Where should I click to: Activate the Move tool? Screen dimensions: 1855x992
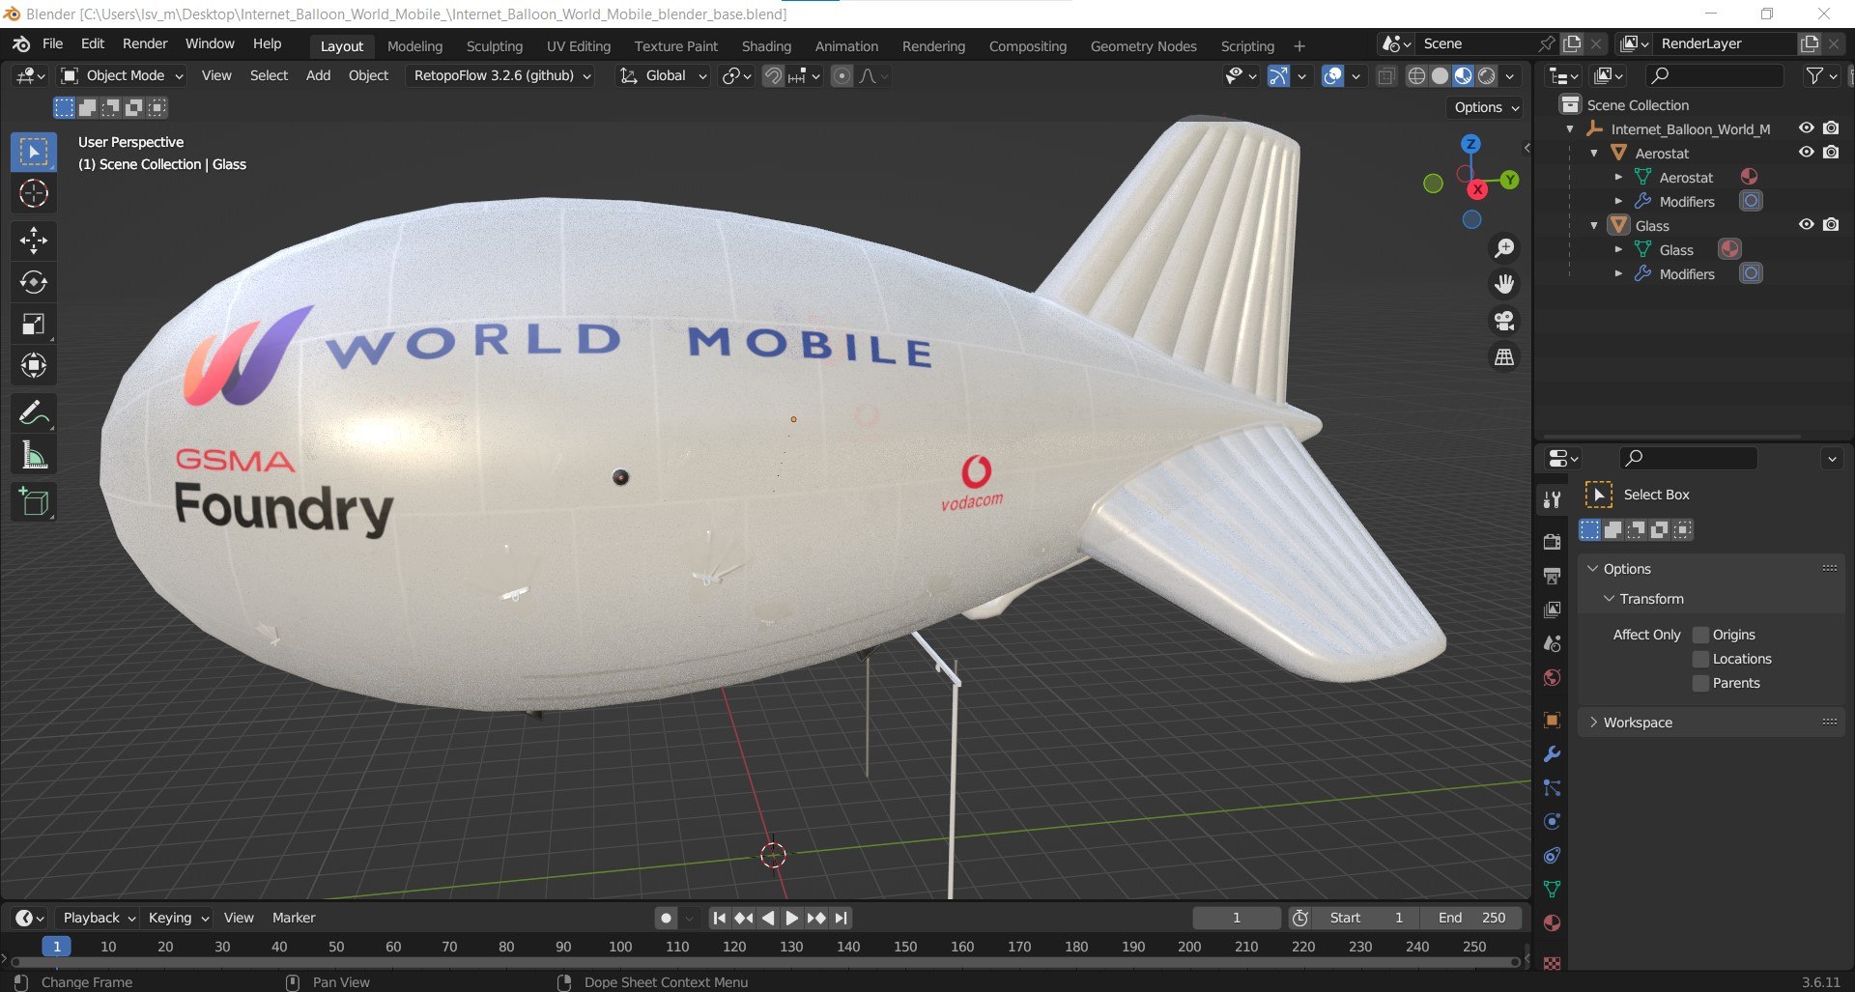click(x=34, y=240)
